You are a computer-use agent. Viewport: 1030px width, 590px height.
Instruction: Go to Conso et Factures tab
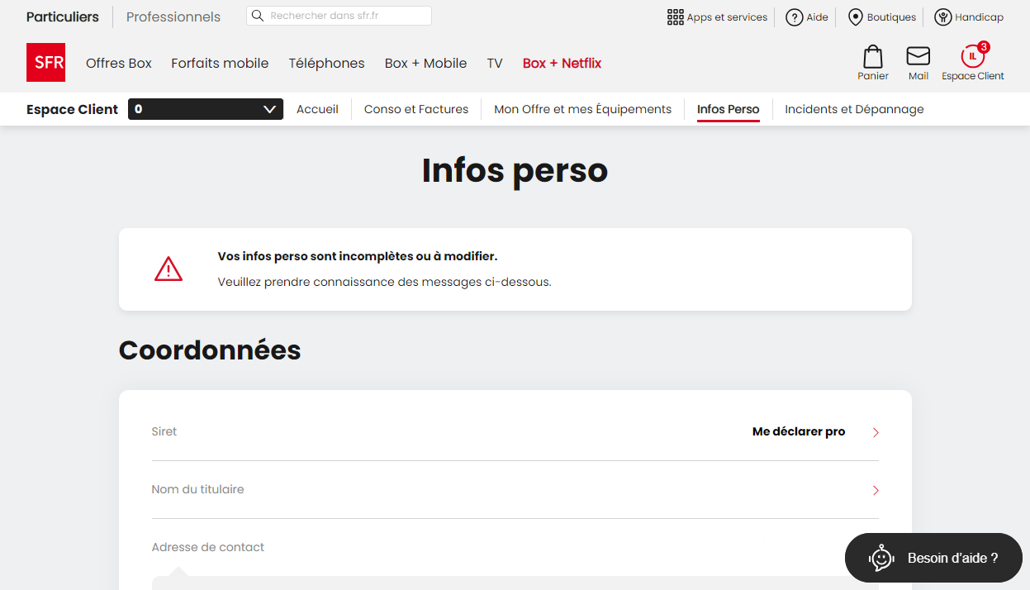point(416,109)
